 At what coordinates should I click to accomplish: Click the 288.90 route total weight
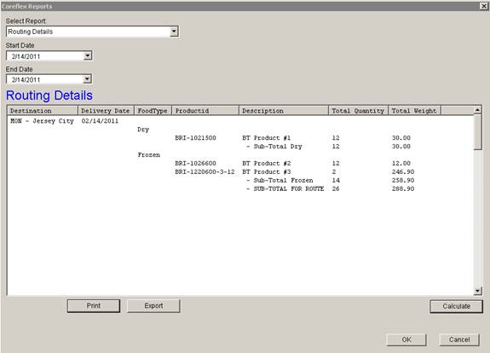click(x=403, y=188)
